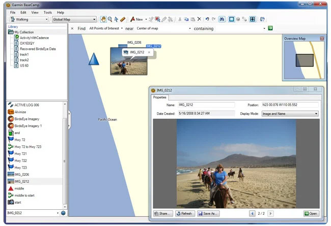Click the Share button

click(163, 214)
